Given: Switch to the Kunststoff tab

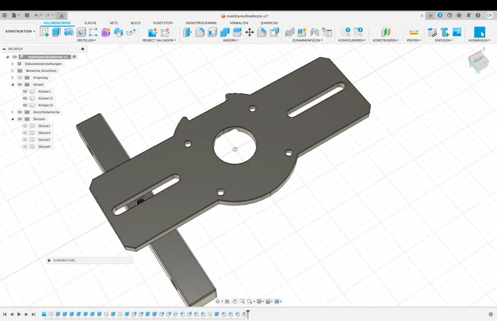Looking at the screenshot, I should pyautogui.click(x=163, y=23).
